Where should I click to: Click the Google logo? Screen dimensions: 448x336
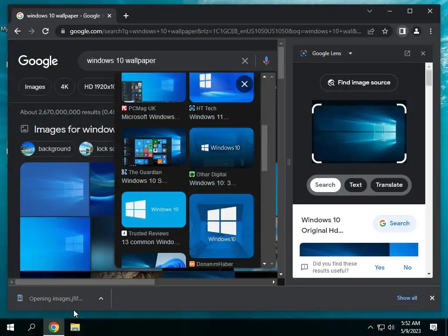coord(38,61)
